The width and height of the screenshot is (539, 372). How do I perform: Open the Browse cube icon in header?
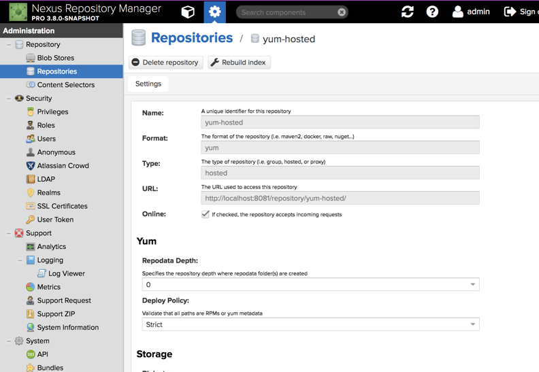tap(188, 12)
